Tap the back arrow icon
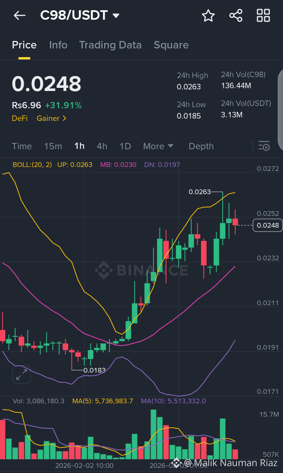This screenshot has height=473, width=283. [x=19, y=15]
